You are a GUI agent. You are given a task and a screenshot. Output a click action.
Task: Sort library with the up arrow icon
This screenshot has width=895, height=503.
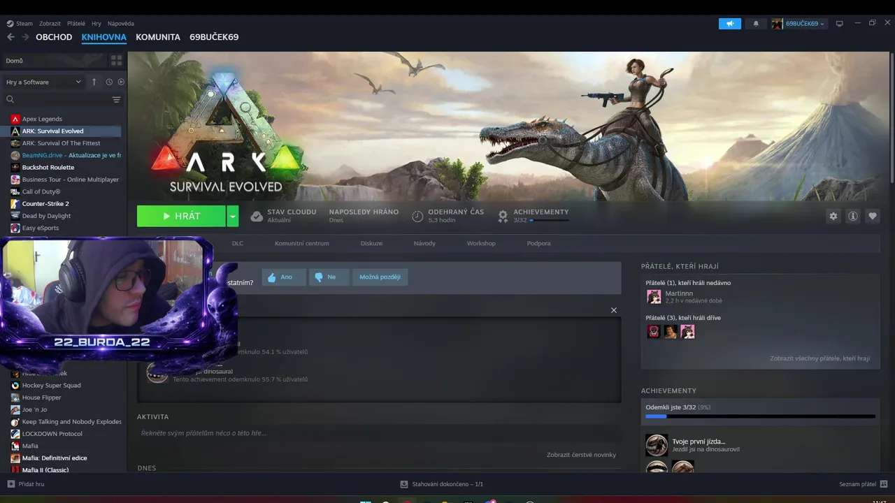[94, 82]
